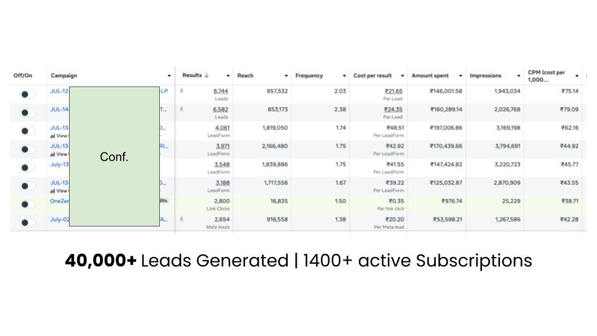Click the download icon beside 2,654 Meta leads
Screen dimensions: 597x336
click(x=182, y=219)
